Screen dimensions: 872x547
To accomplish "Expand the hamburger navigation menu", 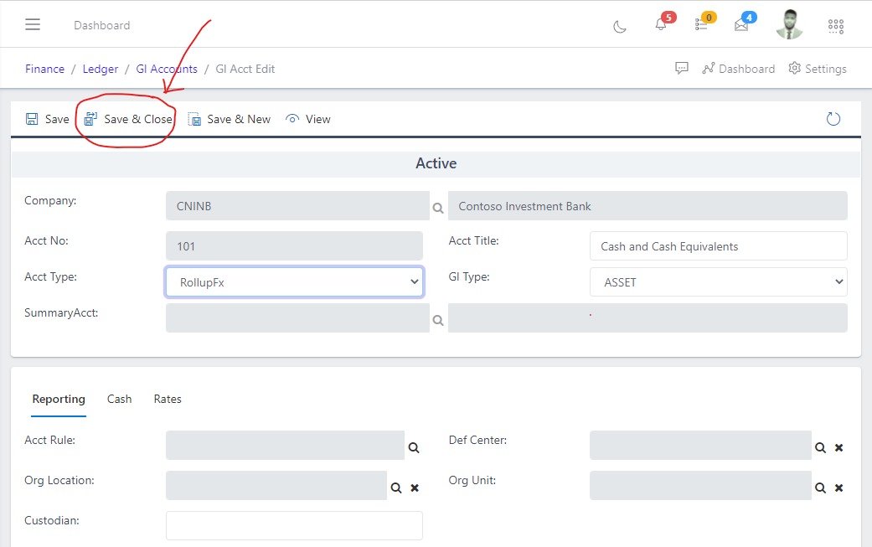I will point(32,23).
